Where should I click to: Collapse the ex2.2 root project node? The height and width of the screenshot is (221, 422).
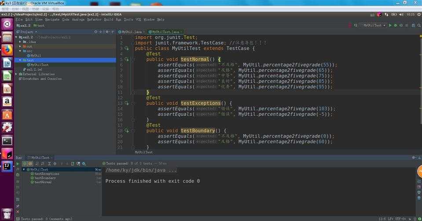[17, 37]
